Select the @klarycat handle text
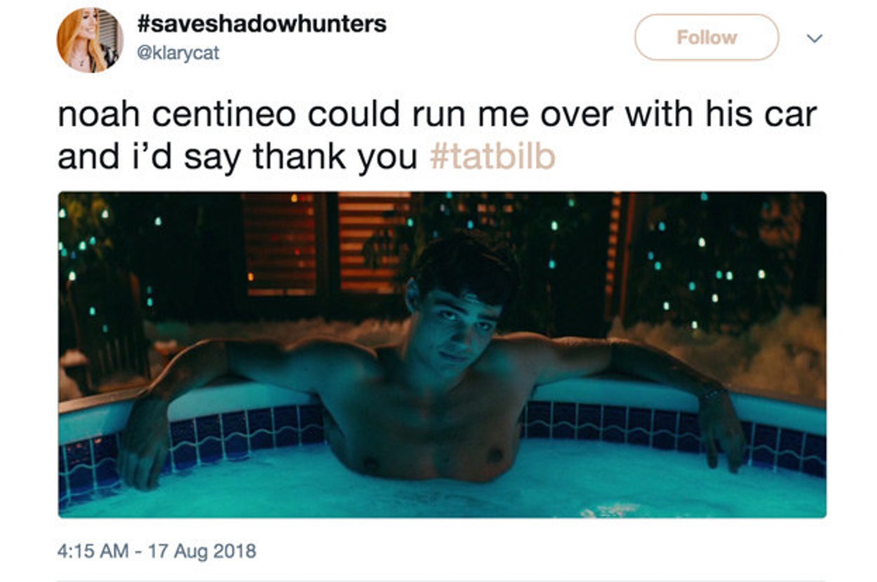Image resolution: width=877 pixels, height=582 pixels. pyautogui.click(x=178, y=53)
